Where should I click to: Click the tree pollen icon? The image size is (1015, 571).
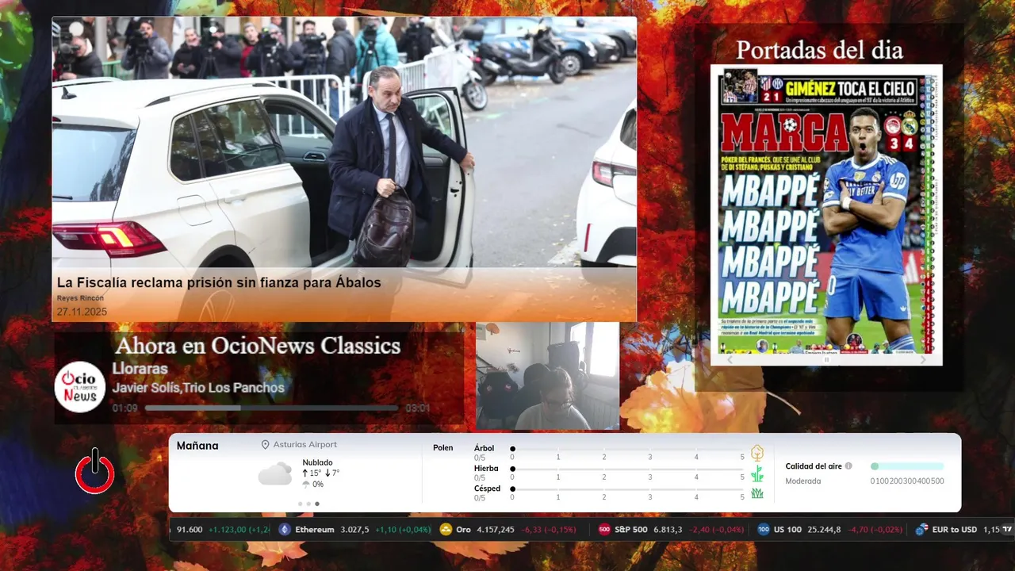coord(757,453)
